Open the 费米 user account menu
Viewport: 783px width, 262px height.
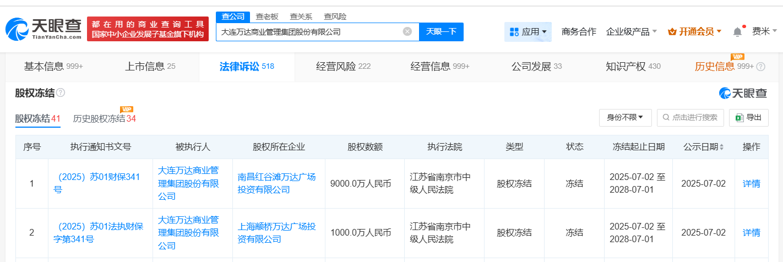point(764,31)
